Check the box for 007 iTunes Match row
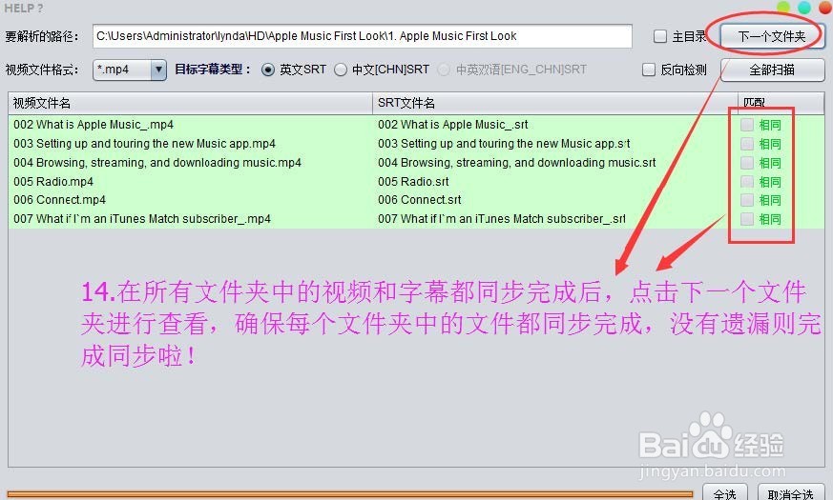Viewport: 833px width, 500px height. tap(747, 218)
